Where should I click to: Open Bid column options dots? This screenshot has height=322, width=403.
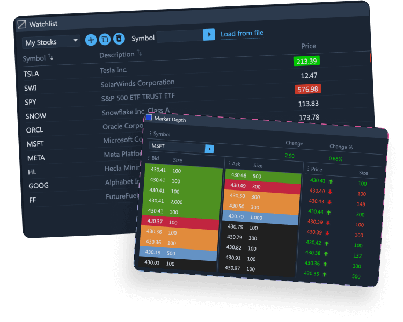coord(149,158)
